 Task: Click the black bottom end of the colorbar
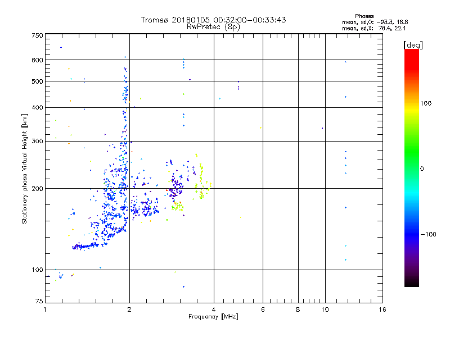(x=412, y=283)
